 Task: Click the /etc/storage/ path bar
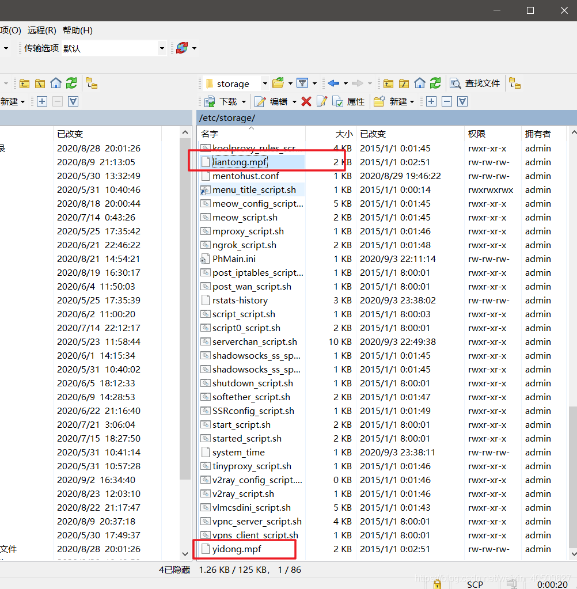tap(386, 118)
